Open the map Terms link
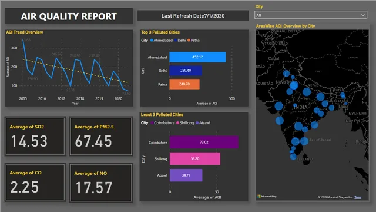Viewport: 376px width, 212px height. 358,197
